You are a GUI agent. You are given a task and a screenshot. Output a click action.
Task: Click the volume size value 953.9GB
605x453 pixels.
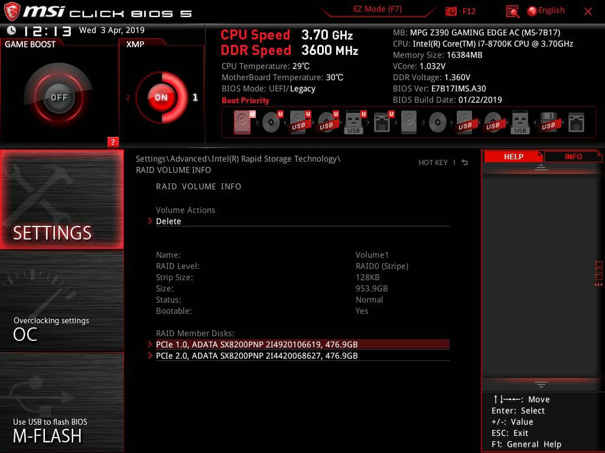coord(372,288)
